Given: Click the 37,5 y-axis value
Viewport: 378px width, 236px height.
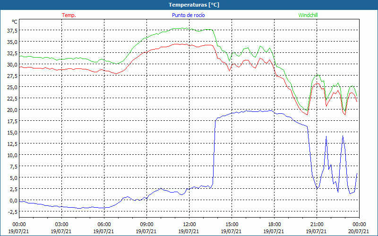Looking at the screenshot, I should [x=13, y=30].
